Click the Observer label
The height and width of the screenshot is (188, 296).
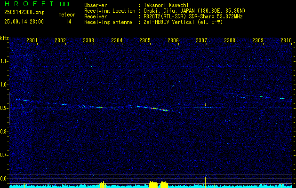pyautogui.click(x=96, y=5)
